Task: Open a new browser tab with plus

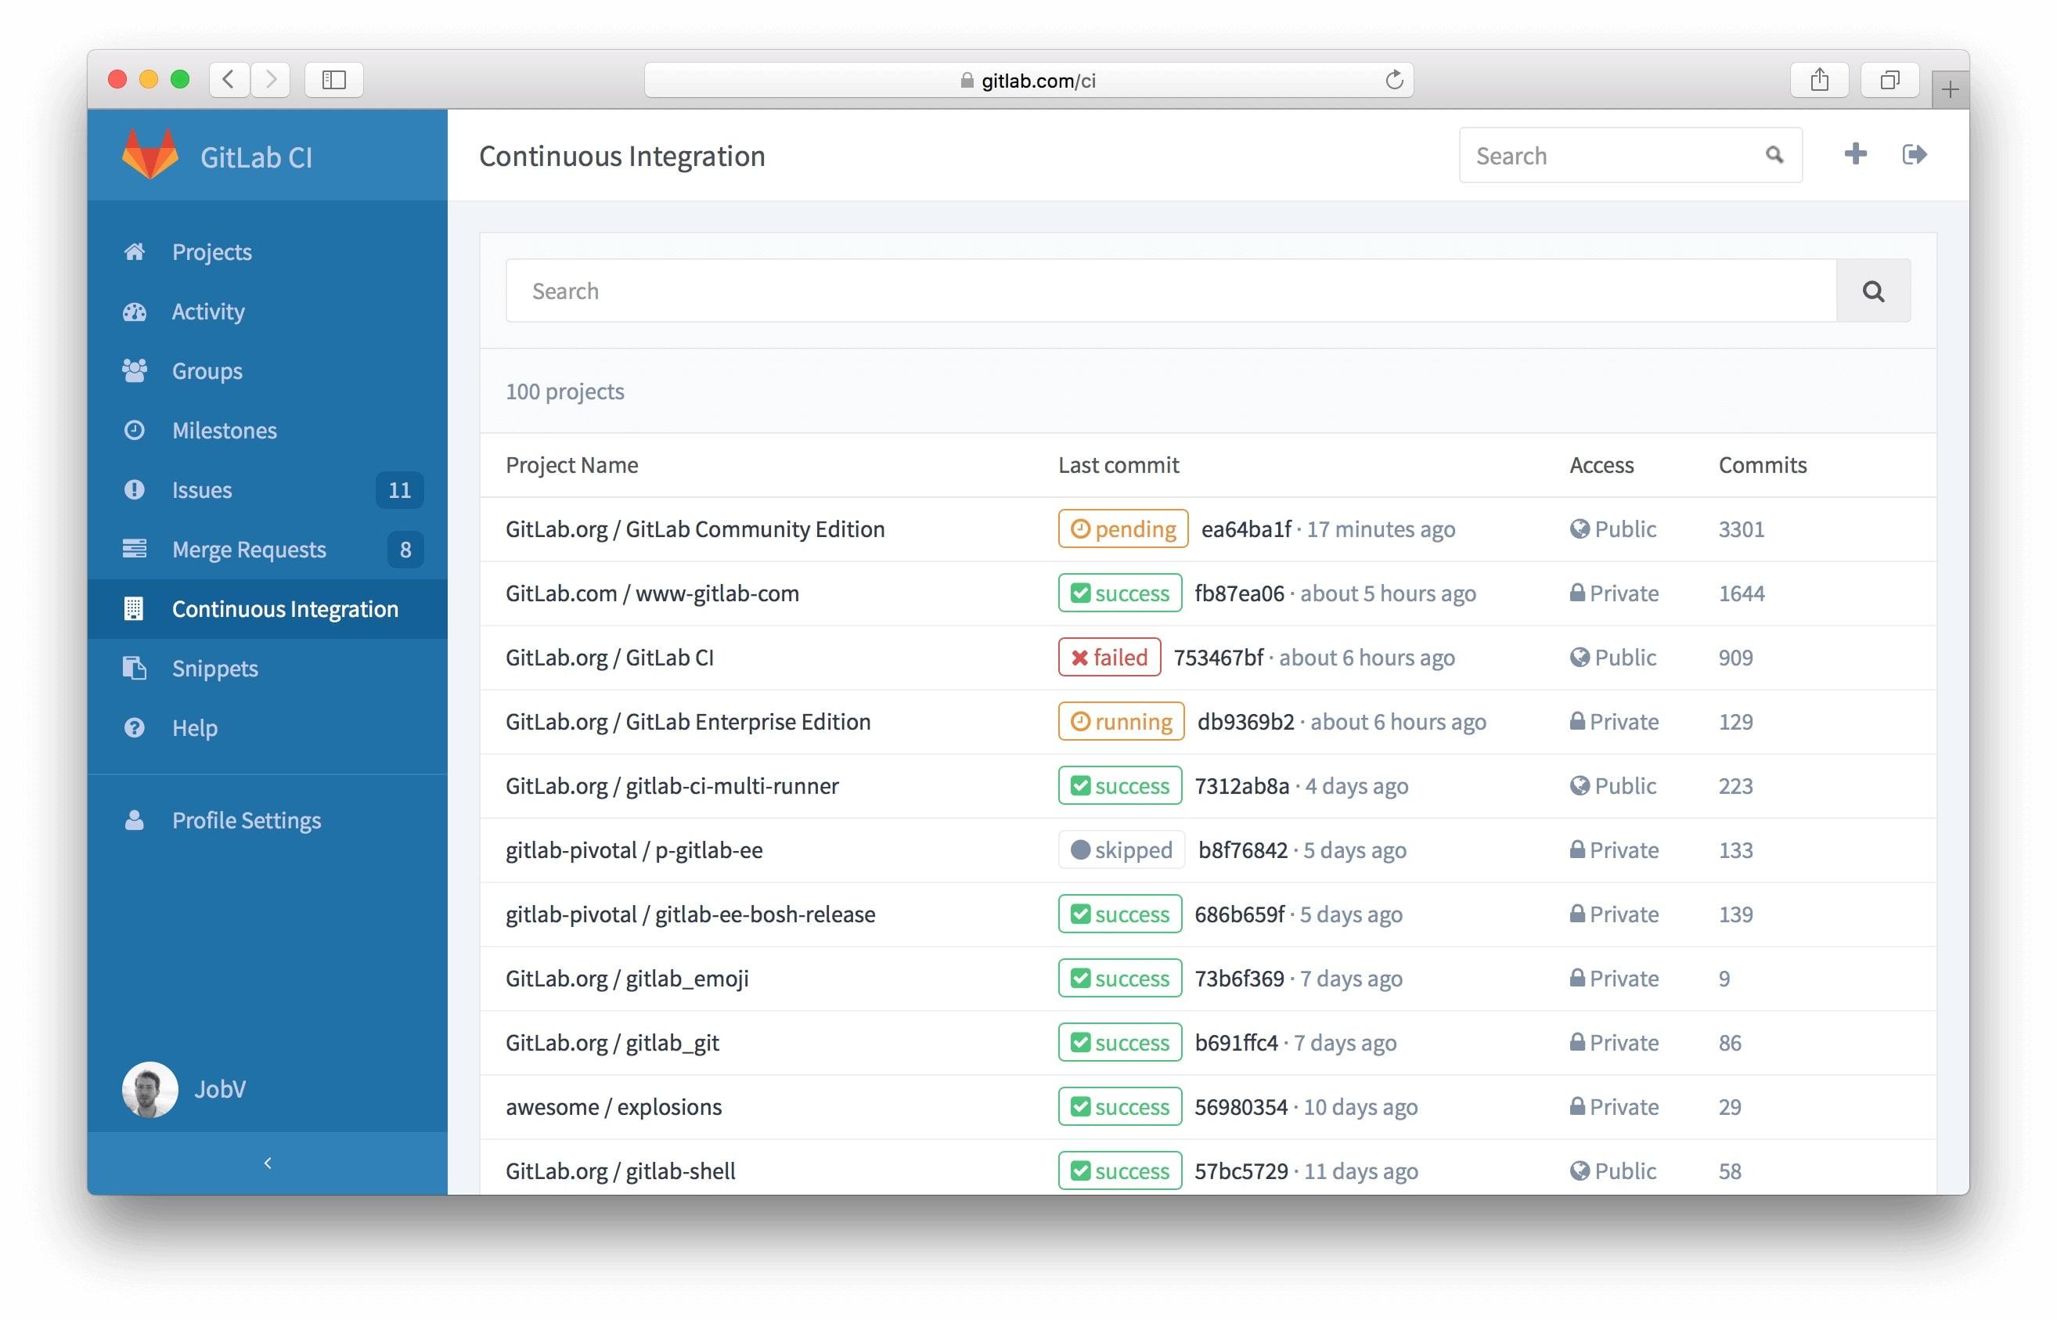Action: coord(1950,89)
